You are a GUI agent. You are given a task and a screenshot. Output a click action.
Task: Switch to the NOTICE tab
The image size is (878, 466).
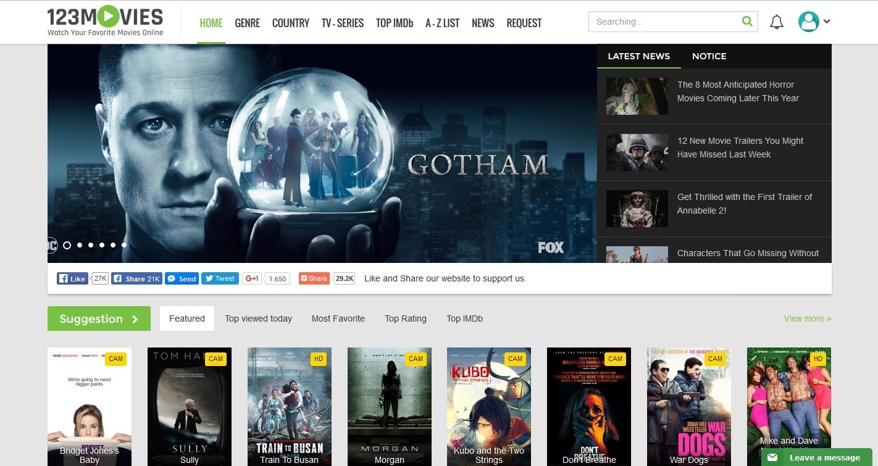[709, 56]
